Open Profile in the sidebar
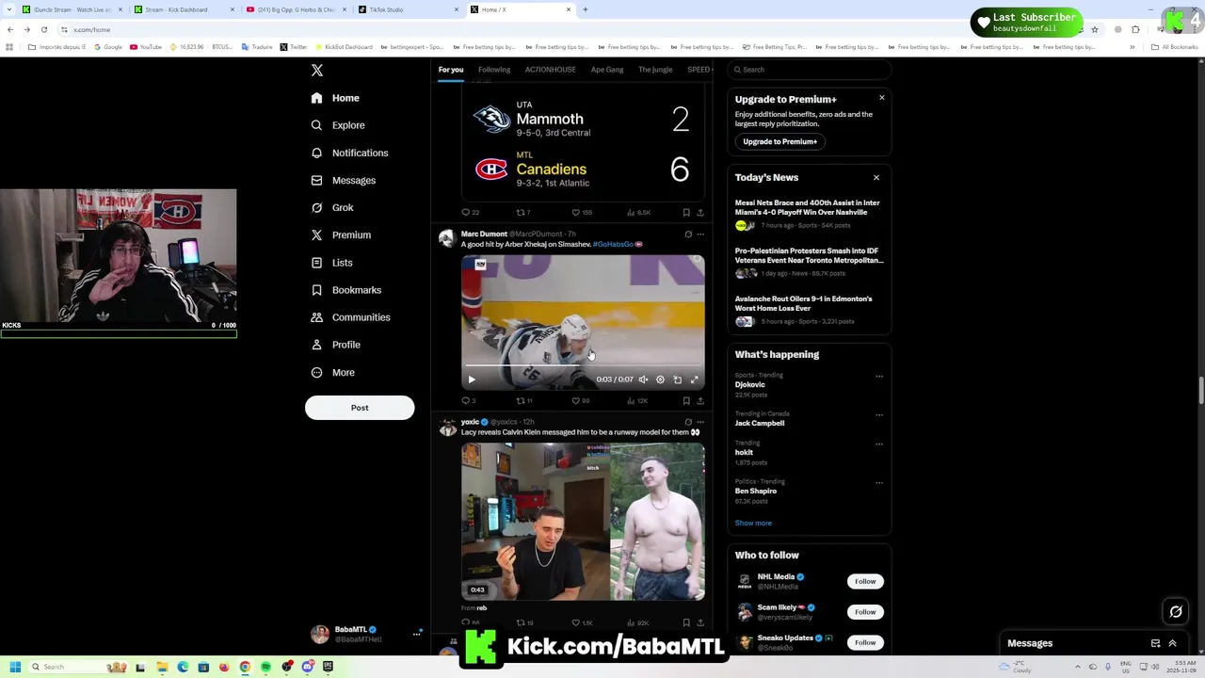Image resolution: width=1205 pixels, height=678 pixels. click(335, 345)
